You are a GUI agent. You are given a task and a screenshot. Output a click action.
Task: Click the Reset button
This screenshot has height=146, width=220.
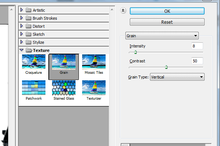167,22
